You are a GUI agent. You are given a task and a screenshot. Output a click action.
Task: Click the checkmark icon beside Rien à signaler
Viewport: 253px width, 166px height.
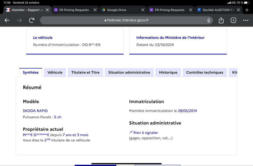pyautogui.click(x=131, y=132)
